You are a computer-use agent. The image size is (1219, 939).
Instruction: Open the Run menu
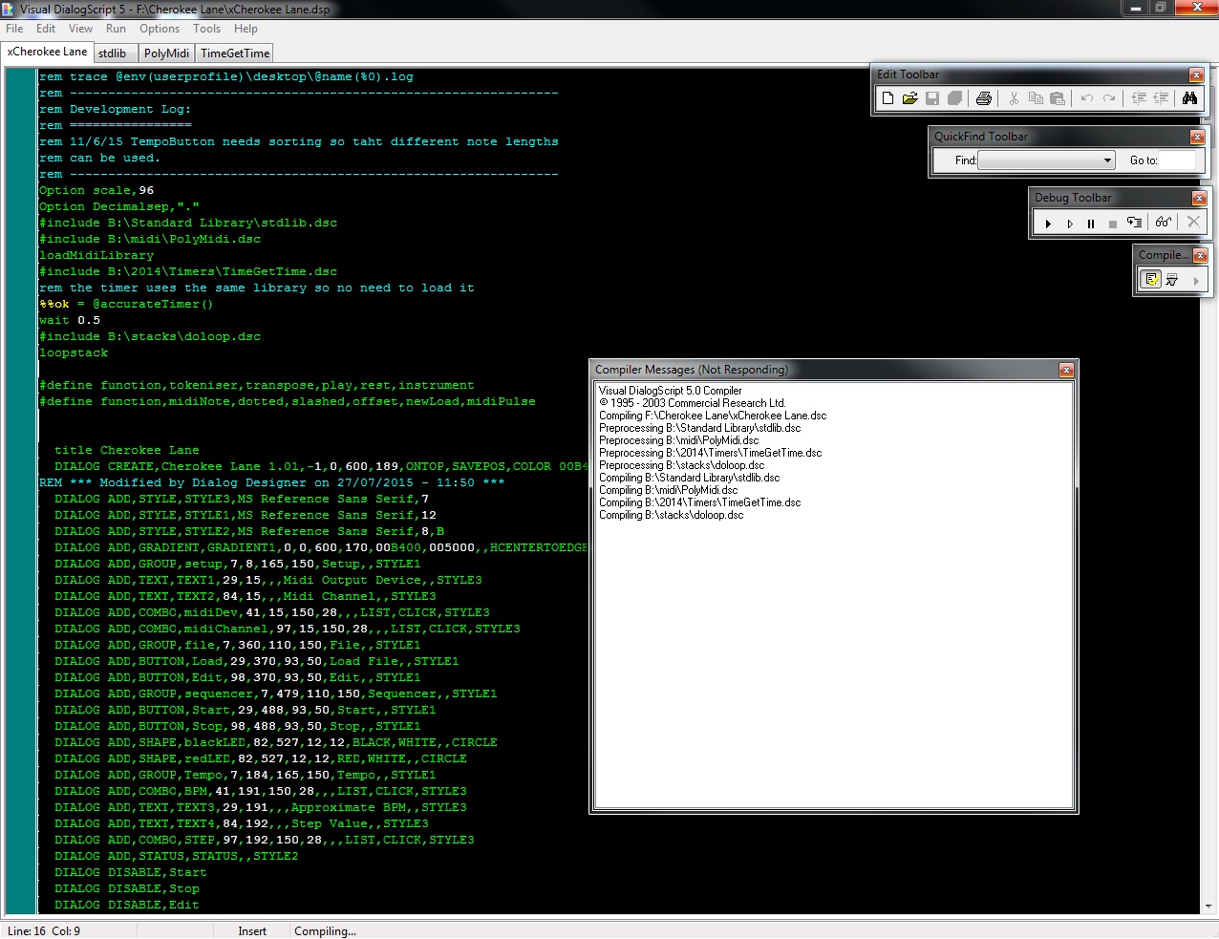[x=116, y=29]
